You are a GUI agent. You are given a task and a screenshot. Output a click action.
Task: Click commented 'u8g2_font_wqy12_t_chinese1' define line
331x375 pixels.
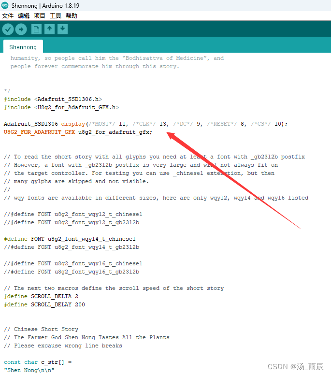73,214
